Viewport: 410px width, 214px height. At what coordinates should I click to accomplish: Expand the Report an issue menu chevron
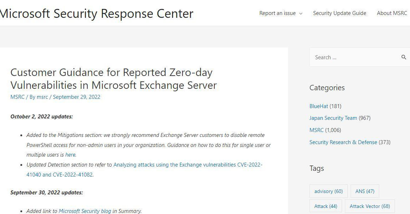pyautogui.click(x=301, y=14)
